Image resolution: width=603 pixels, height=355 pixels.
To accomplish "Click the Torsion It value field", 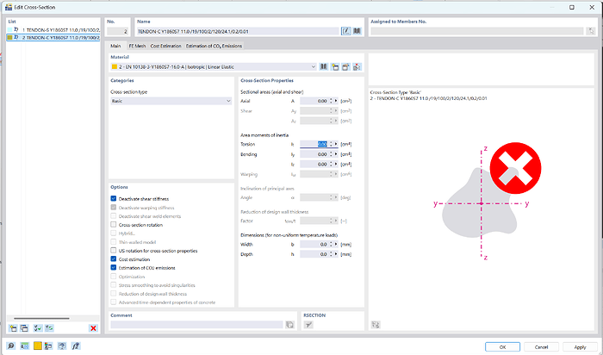I will coord(314,144).
